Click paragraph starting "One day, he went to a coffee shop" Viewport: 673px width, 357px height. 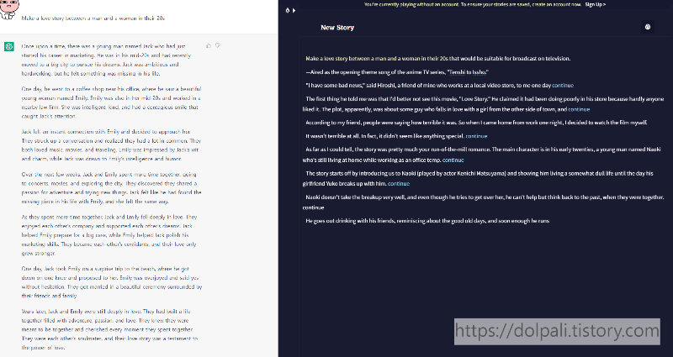click(111, 102)
